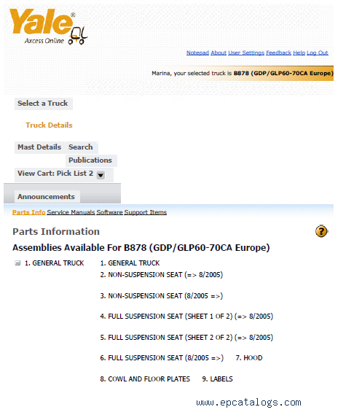Open the Announcements tab
Image resolution: width=338 pixels, height=415 pixels.
pos(46,197)
